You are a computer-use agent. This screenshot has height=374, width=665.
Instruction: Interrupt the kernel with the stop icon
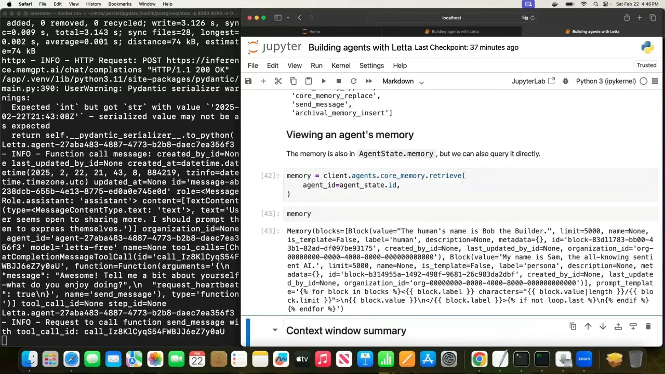[338, 82]
